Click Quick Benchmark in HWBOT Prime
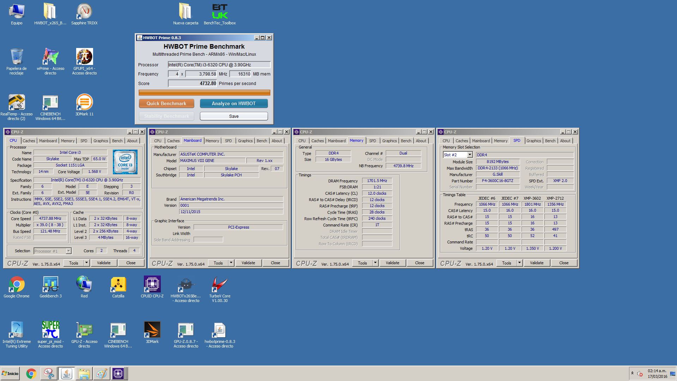The image size is (677, 381). point(166,103)
